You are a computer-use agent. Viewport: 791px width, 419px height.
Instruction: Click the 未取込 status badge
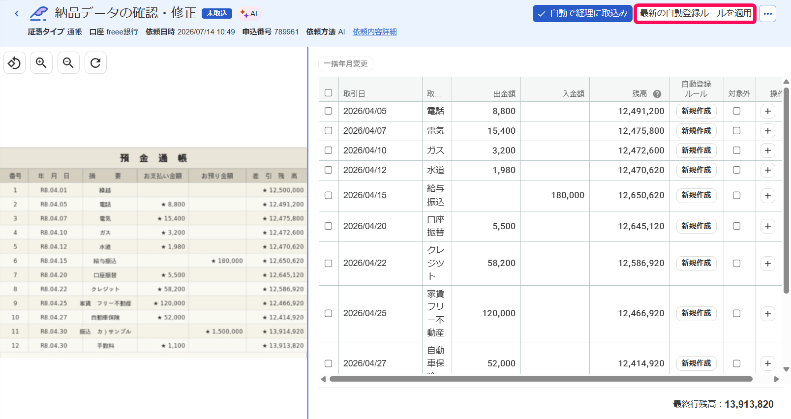pos(217,14)
